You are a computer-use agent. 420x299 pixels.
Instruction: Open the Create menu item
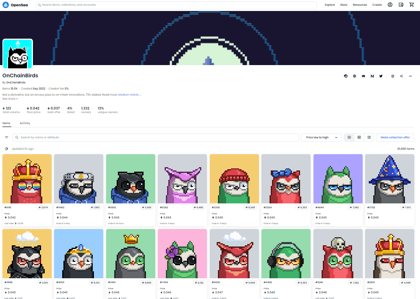click(377, 5)
